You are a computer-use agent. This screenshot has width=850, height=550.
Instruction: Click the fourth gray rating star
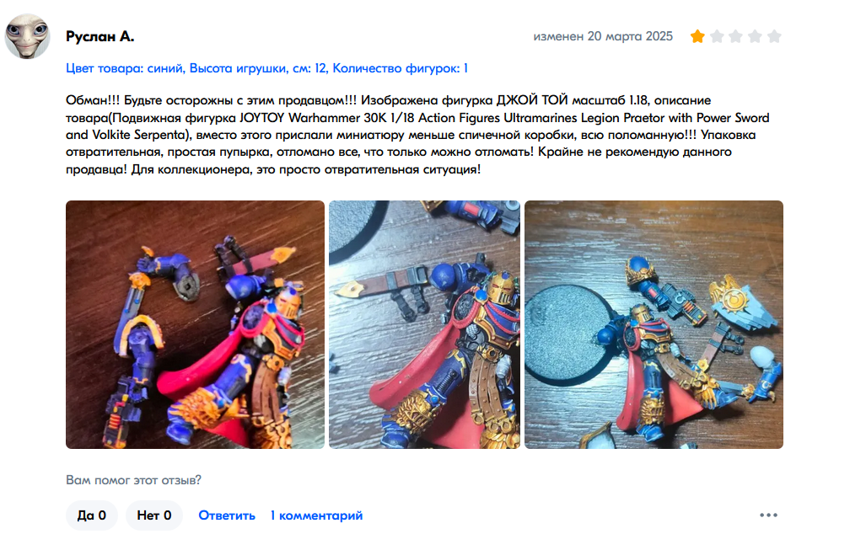756,36
